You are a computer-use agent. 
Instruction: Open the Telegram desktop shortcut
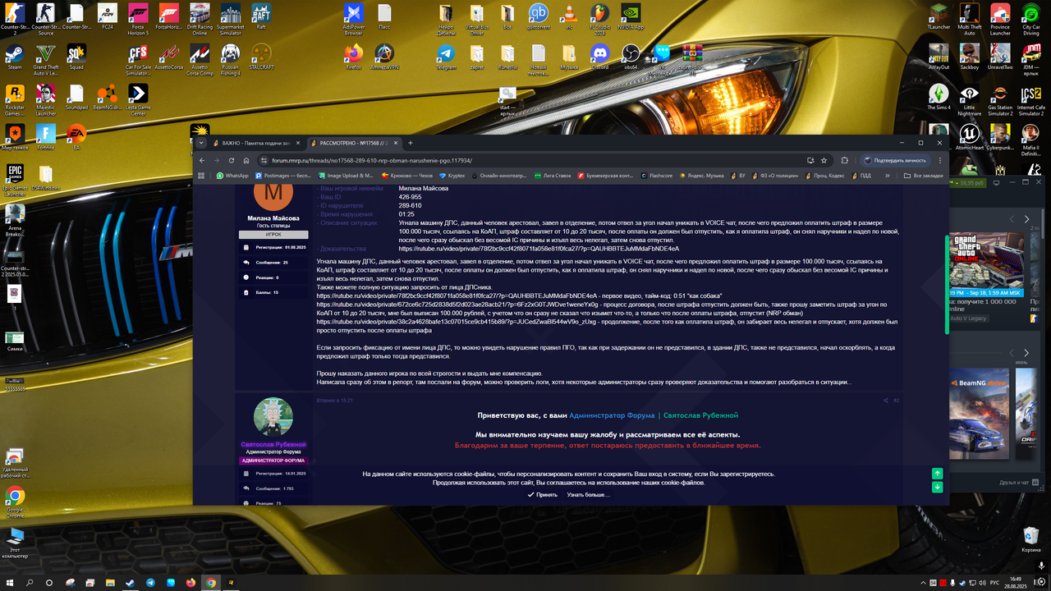pyautogui.click(x=446, y=57)
